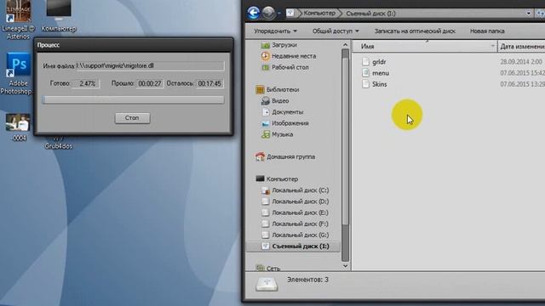Click the Локальный диск (C:) drive icon
This screenshot has width=545, height=306.
pyautogui.click(x=265, y=190)
